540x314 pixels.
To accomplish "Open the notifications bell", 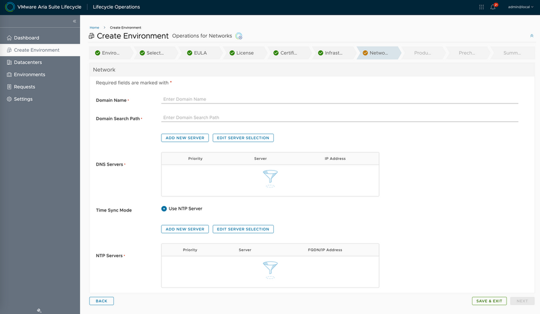I will point(493,7).
